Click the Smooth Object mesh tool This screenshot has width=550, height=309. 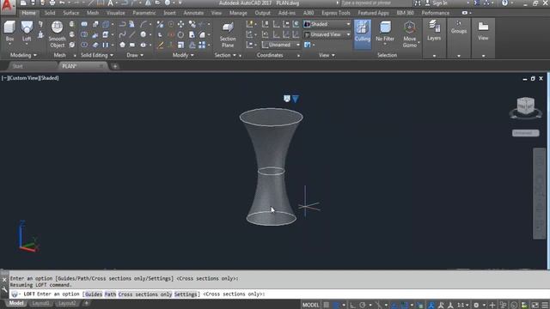point(57,34)
